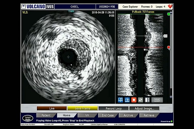This screenshot has height=129, width=194.
Task: Select the white frame position slider handle
Action: 165,36
